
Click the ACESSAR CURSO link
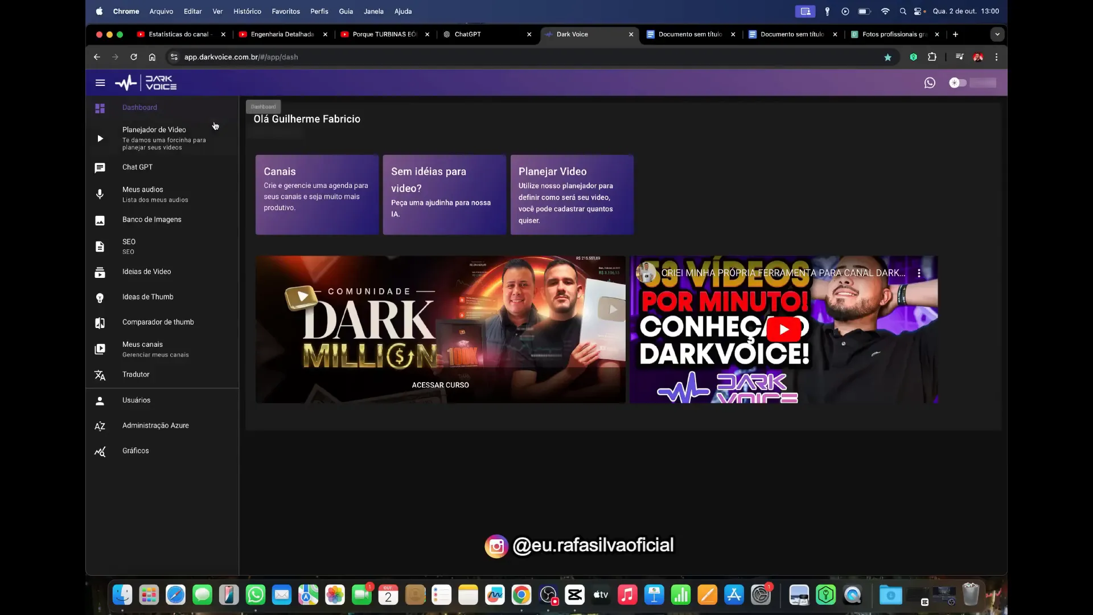(440, 385)
